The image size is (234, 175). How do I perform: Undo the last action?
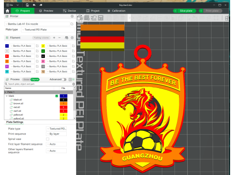[x=34, y=5]
